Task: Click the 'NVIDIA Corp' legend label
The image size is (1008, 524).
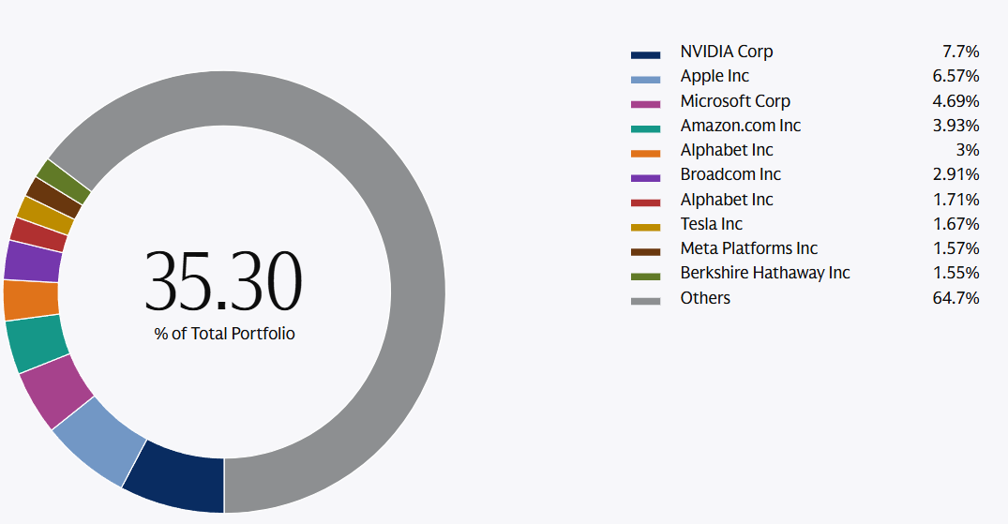Action: pyautogui.click(x=727, y=52)
